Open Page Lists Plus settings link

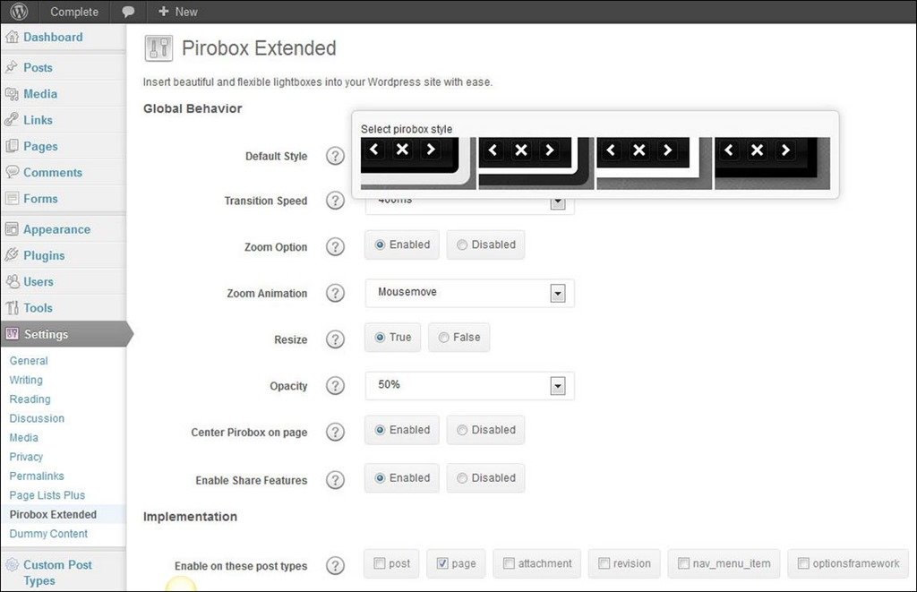[47, 495]
